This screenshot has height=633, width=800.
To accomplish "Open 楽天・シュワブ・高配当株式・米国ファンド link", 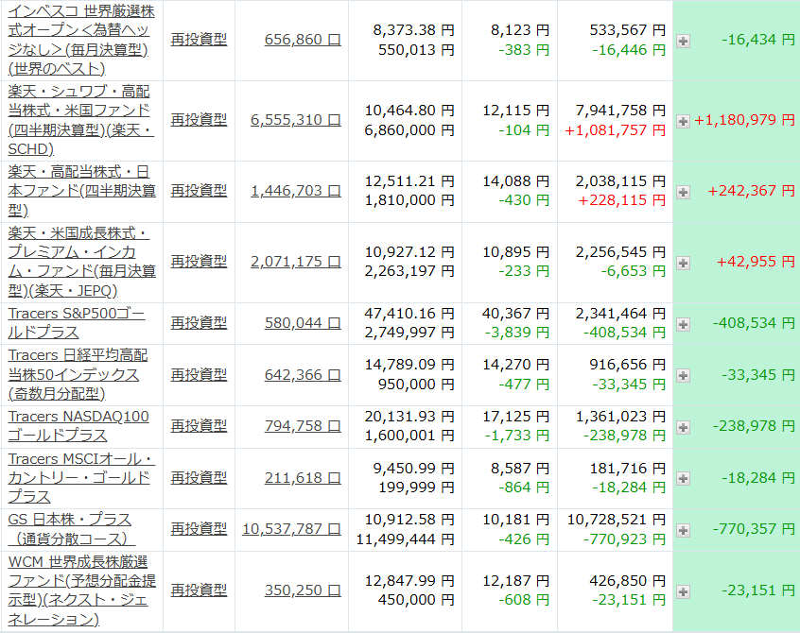I will tap(80, 120).
